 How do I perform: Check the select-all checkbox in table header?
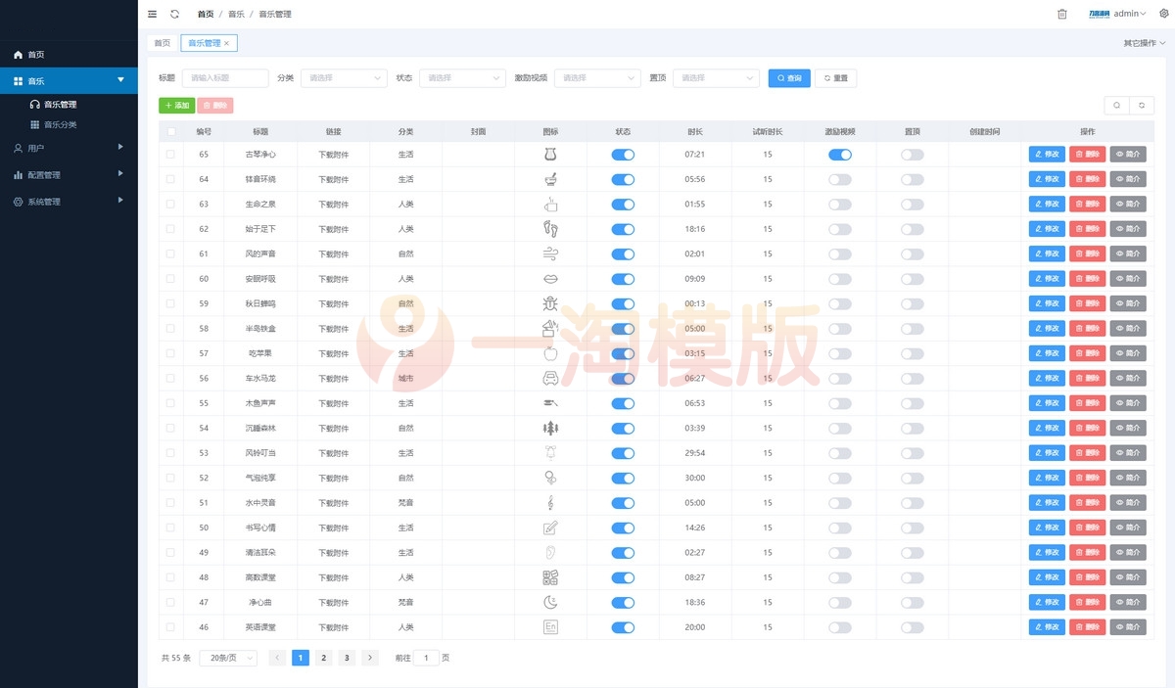point(171,131)
